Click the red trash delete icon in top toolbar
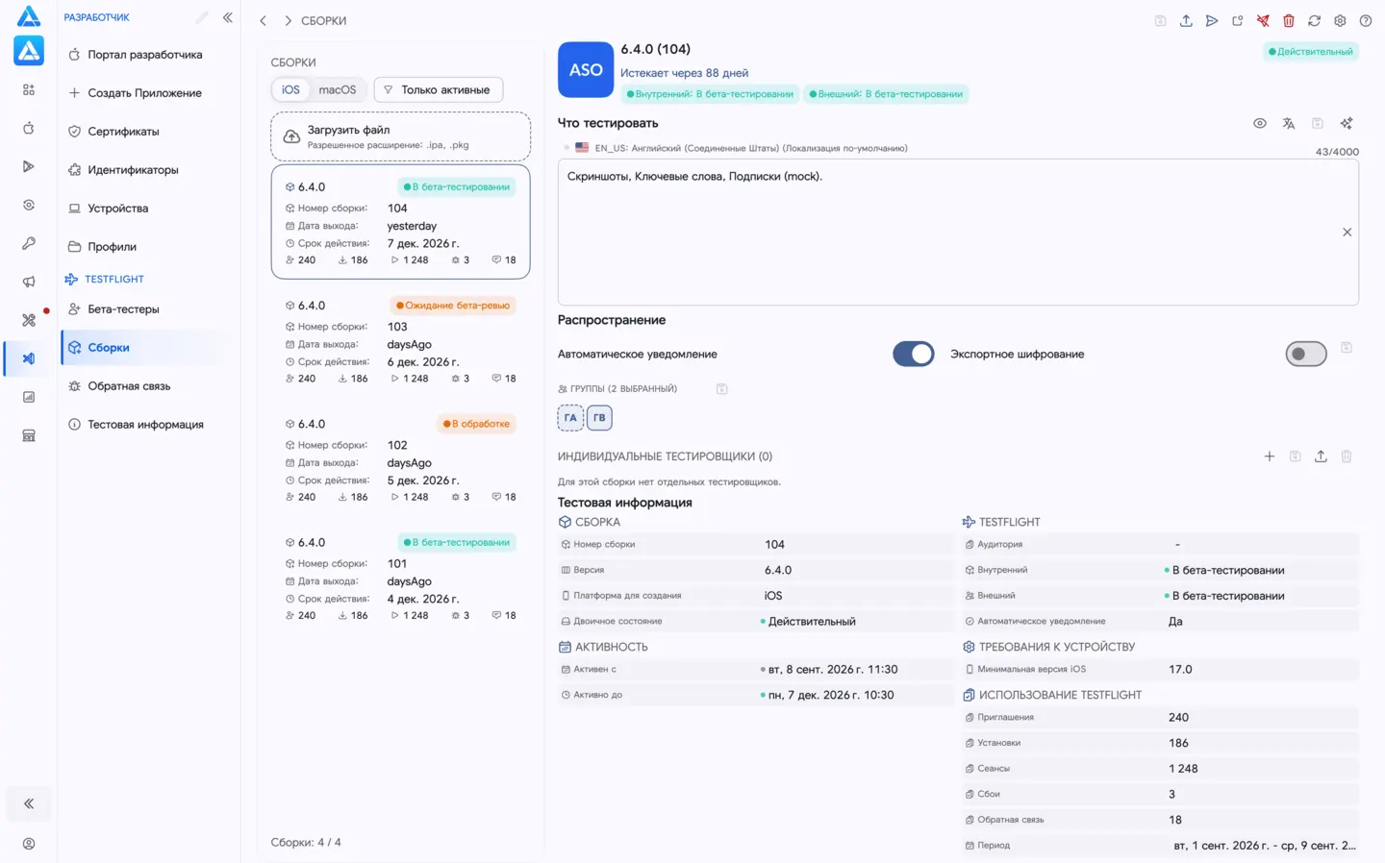This screenshot has height=863, width=1385. 1289,20
